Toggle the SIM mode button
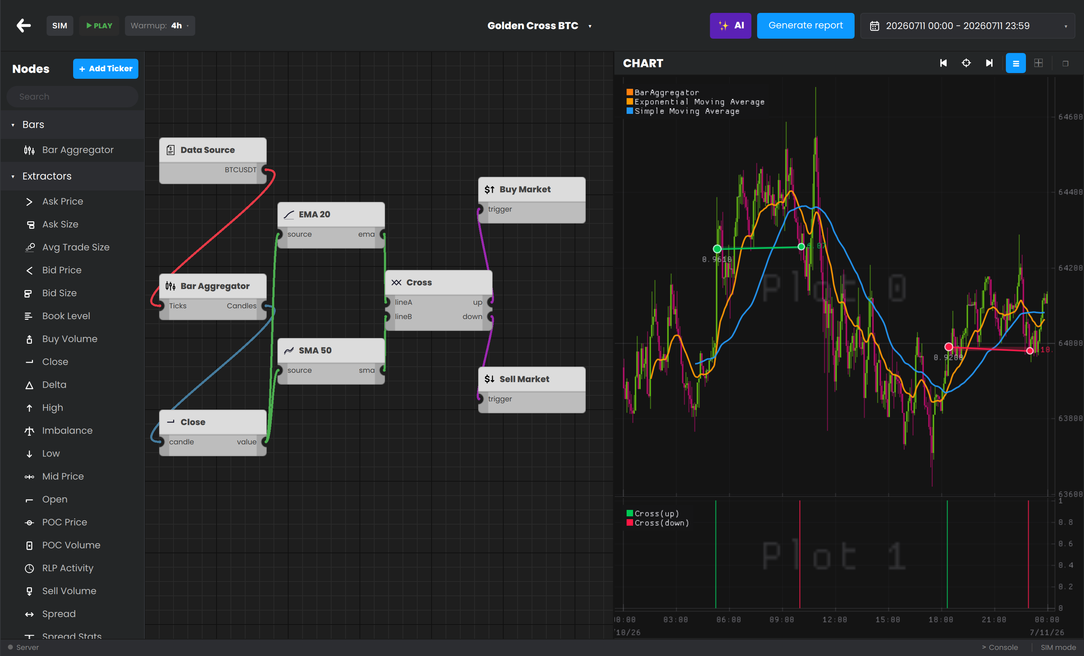 [60, 25]
